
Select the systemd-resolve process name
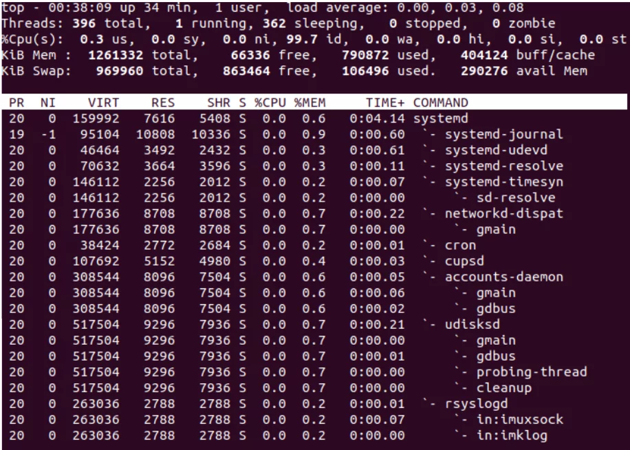(x=504, y=166)
